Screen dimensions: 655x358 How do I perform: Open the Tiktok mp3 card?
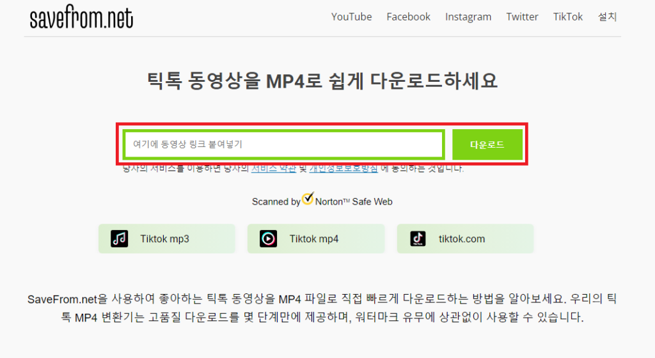pyautogui.click(x=167, y=238)
